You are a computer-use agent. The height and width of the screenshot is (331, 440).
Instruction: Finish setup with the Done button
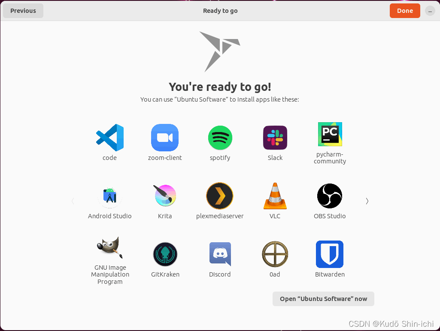(405, 11)
